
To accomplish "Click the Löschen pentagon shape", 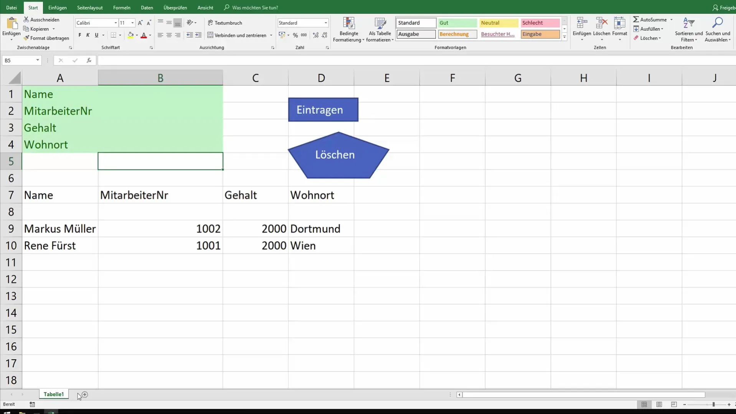I will pyautogui.click(x=338, y=155).
